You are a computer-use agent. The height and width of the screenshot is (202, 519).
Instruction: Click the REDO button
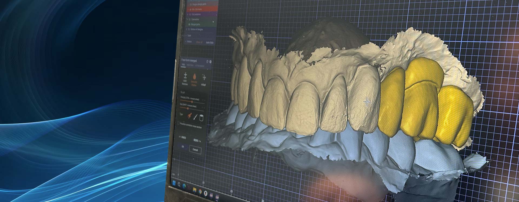[197, 140]
